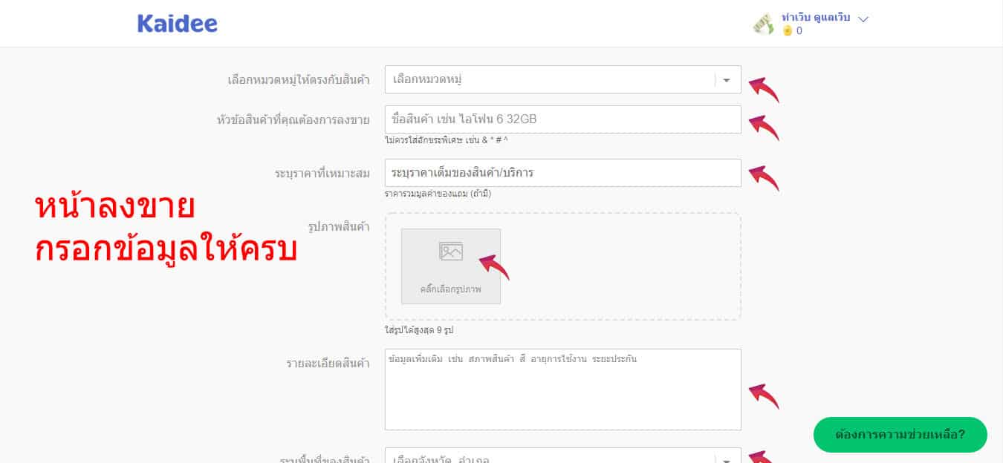This screenshot has height=463, width=1003.
Task: Open the เลือกจังหวัด province dropdown arrow
Action: pyautogui.click(x=727, y=459)
